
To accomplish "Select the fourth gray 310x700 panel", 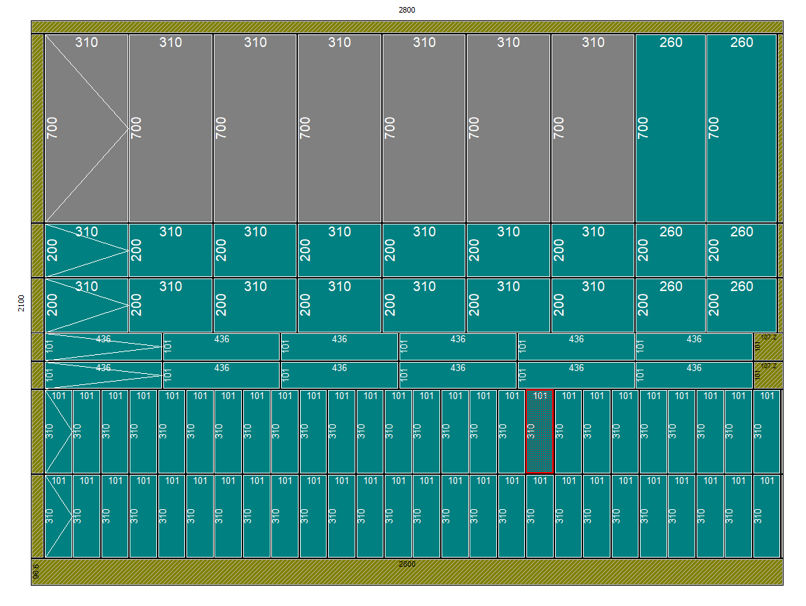I will click(339, 128).
